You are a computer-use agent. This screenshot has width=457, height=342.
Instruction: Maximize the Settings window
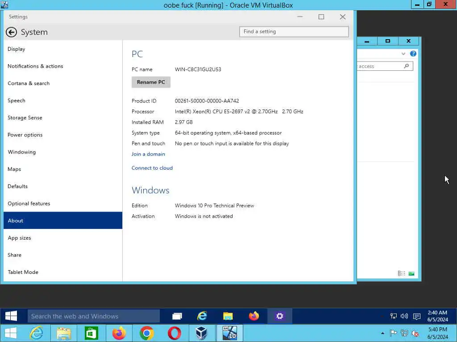321,17
